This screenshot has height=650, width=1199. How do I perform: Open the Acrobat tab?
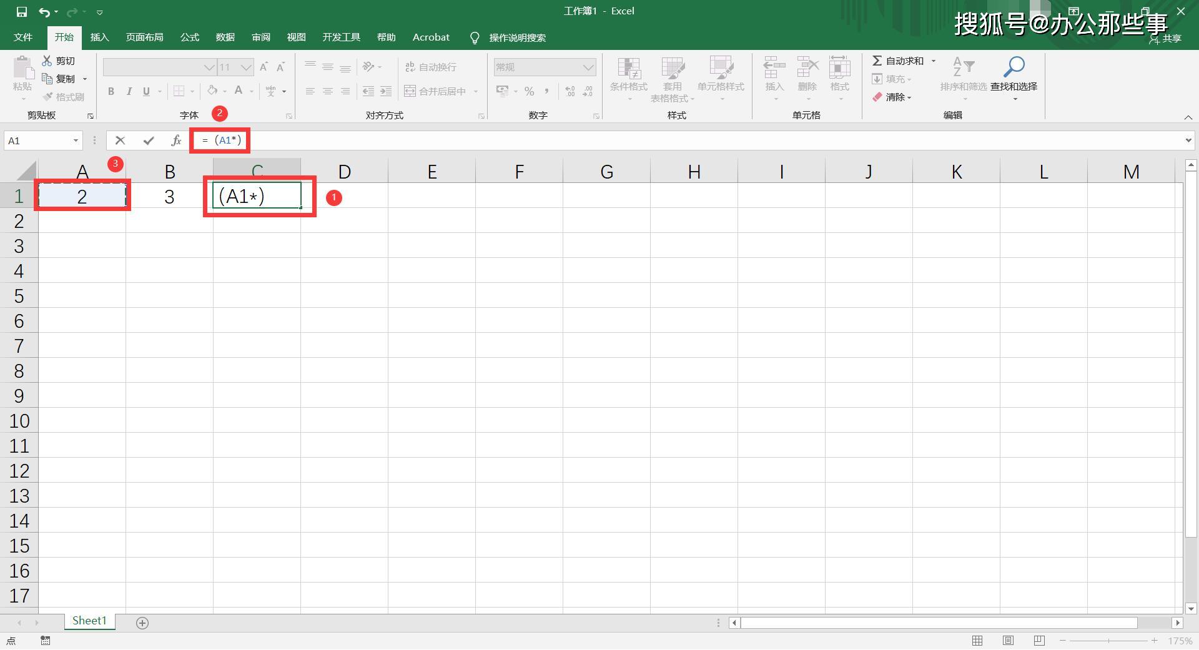pos(431,37)
